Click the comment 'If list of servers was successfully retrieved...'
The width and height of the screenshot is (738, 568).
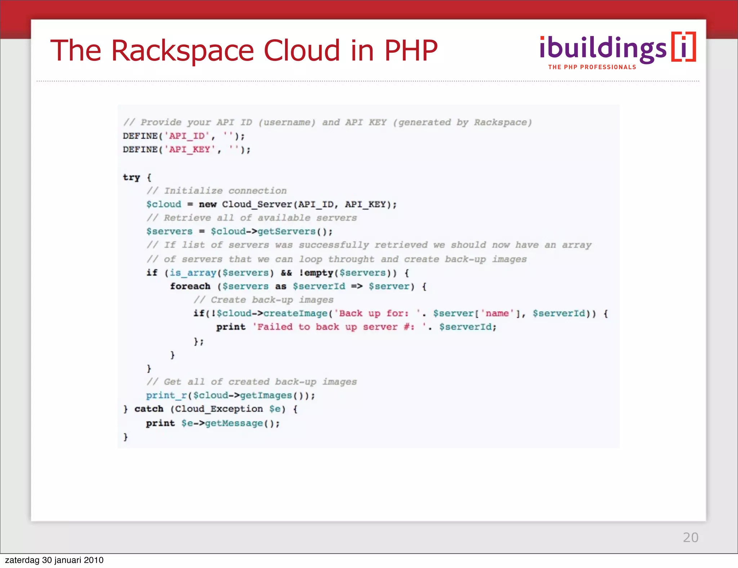[369, 245]
